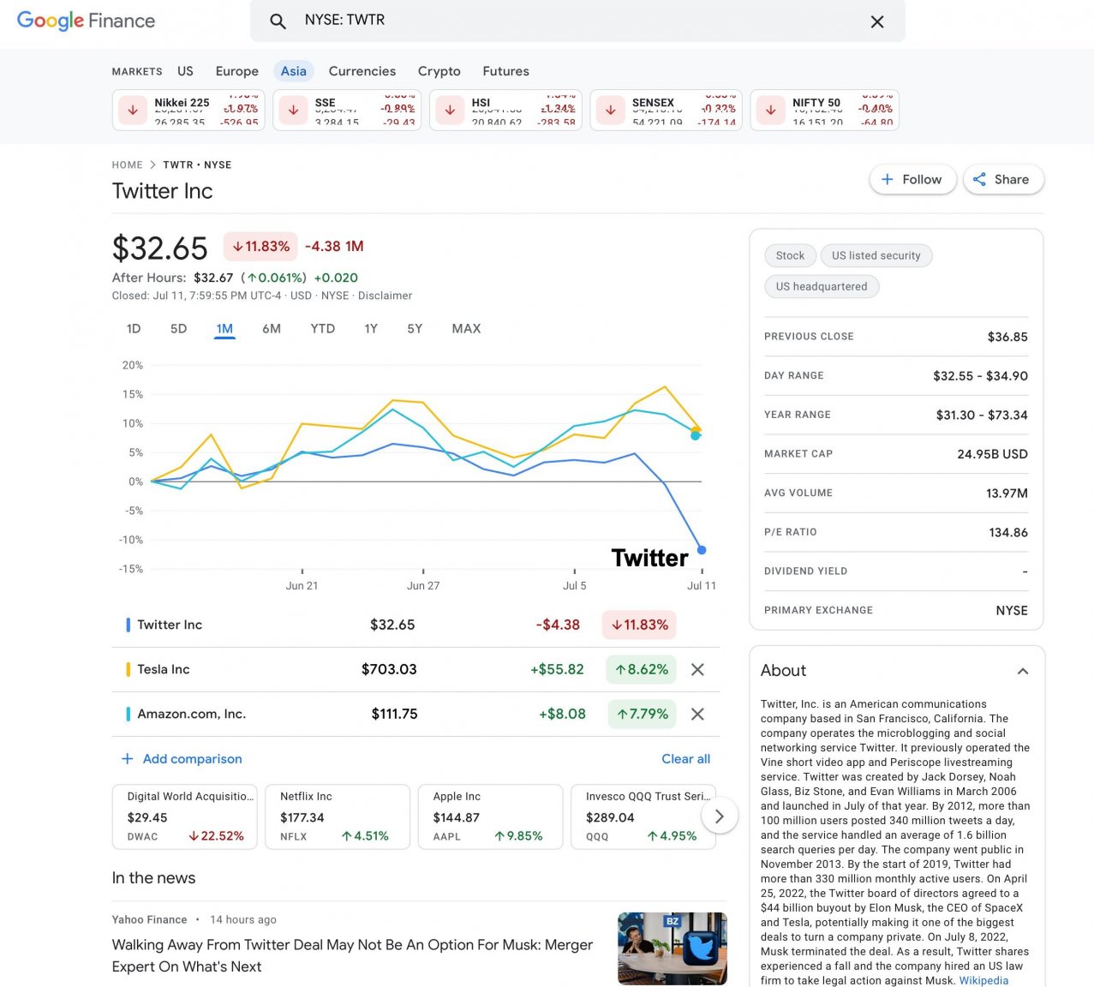Remove Tesla Inc comparison with X
This screenshot has width=1094, height=987.
[x=697, y=669]
